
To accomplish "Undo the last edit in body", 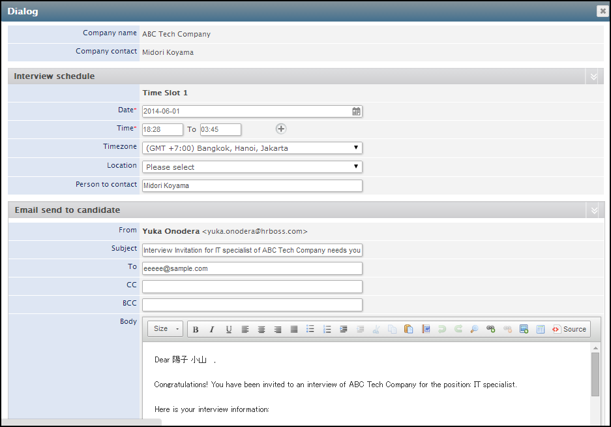I will point(442,329).
